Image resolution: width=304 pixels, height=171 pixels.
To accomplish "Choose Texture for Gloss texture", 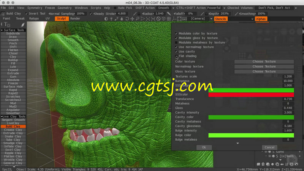I will coord(264,71).
